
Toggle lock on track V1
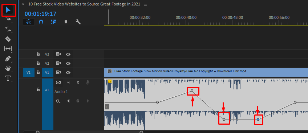pyautogui.click(x=38, y=72)
